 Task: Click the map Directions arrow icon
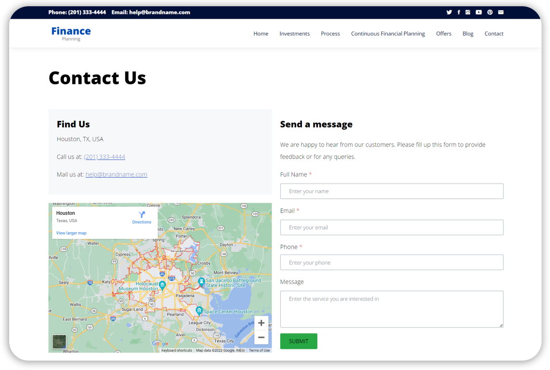pos(142,214)
